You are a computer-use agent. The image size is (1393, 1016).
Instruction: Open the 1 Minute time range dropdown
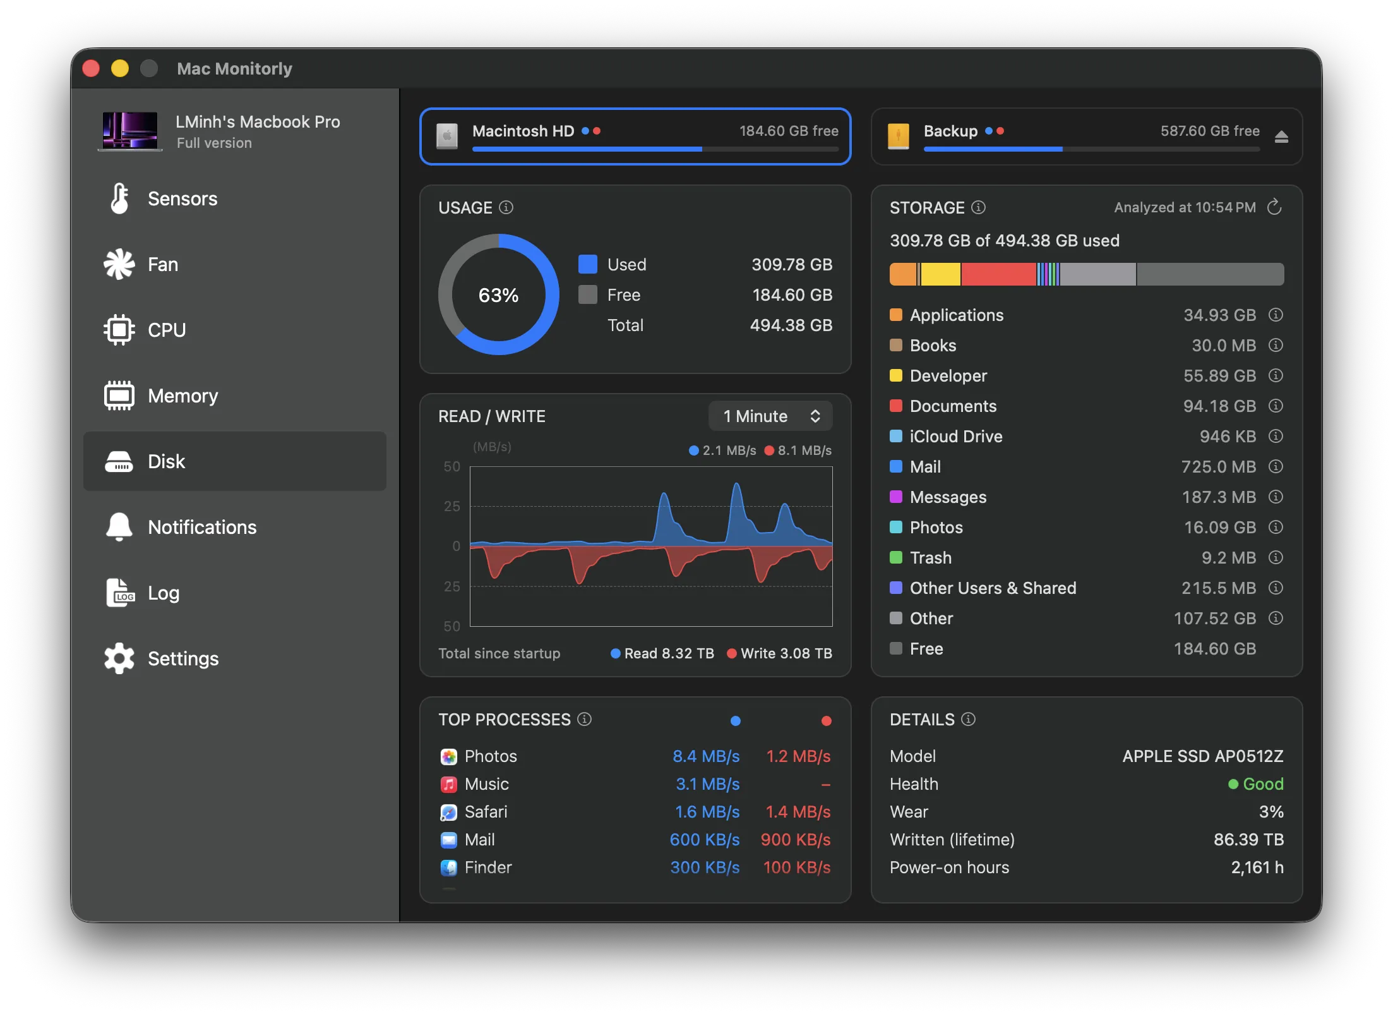click(770, 416)
